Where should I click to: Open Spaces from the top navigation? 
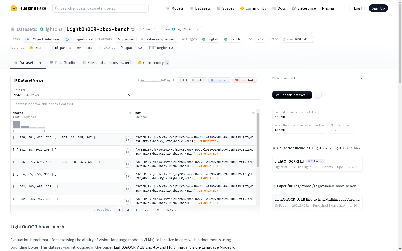(226, 8)
